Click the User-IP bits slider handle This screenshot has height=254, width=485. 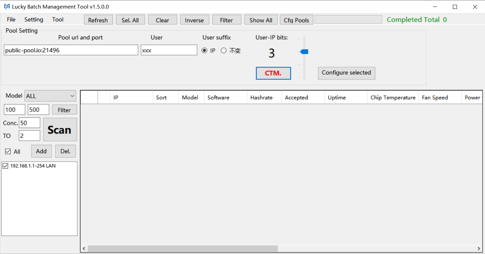pyautogui.click(x=304, y=52)
